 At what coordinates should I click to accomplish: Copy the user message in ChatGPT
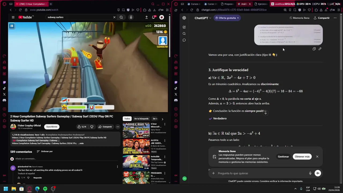314,49
